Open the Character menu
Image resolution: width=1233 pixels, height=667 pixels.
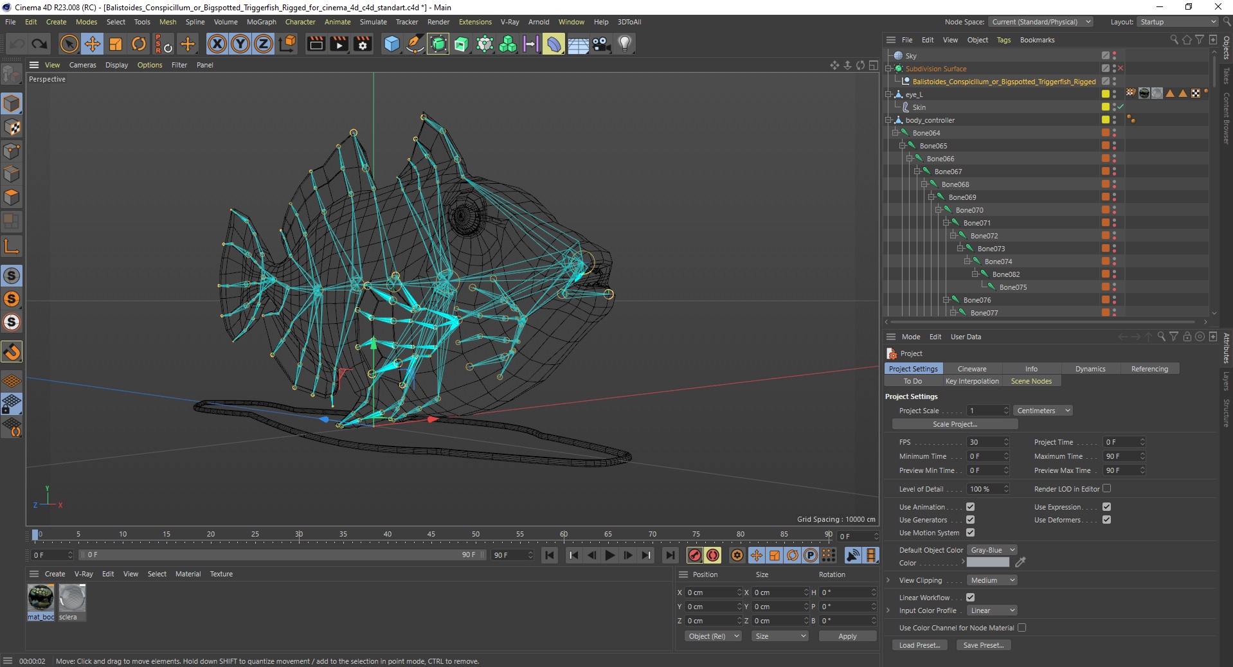[300, 22]
